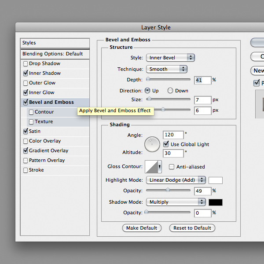
Task: Click the Make Default button
Action: (x=142, y=228)
